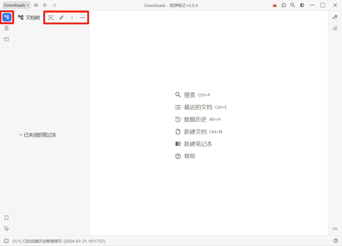Toggle the appearance theme mode icon

tap(302, 5)
